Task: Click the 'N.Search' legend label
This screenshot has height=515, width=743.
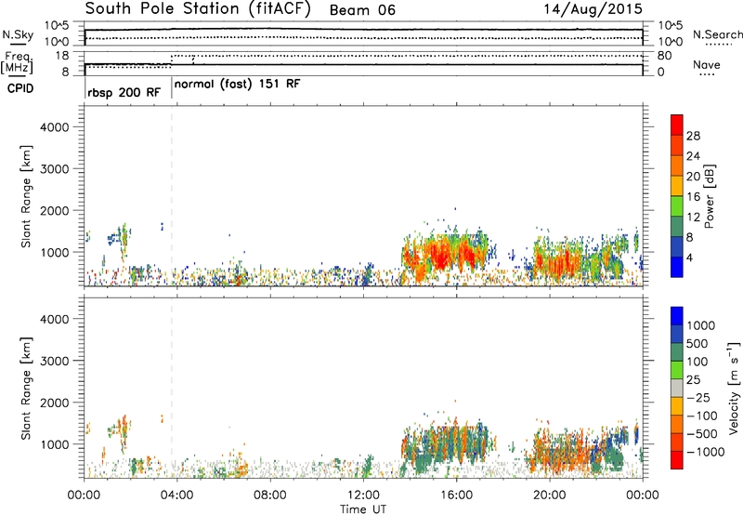Action: pos(718,34)
